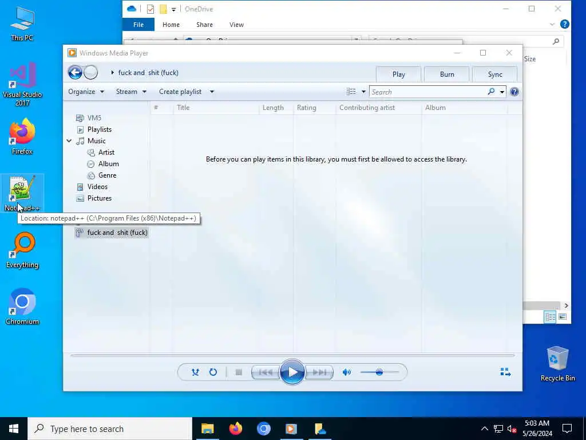This screenshot has width=586, height=440.
Task: Open the Create playlist dropdown arrow
Action: [x=212, y=92]
